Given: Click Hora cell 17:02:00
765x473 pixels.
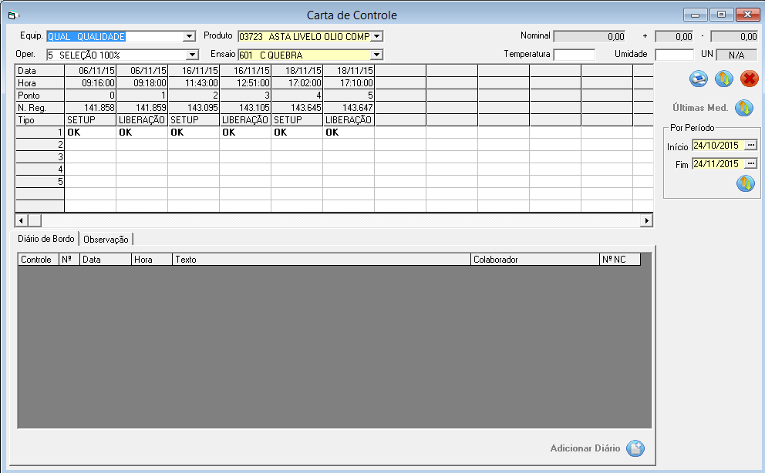Looking at the screenshot, I should tap(297, 83).
